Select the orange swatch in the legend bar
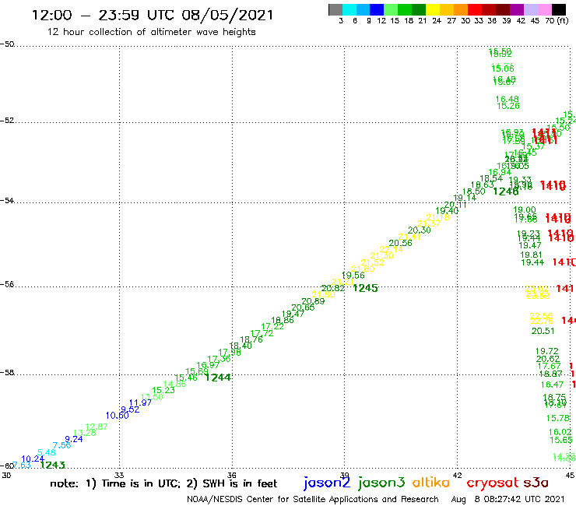Image resolution: width=576 pixels, height=506 pixels. tap(461, 9)
